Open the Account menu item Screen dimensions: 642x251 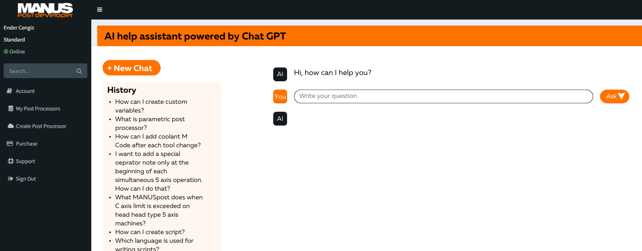(x=25, y=91)
